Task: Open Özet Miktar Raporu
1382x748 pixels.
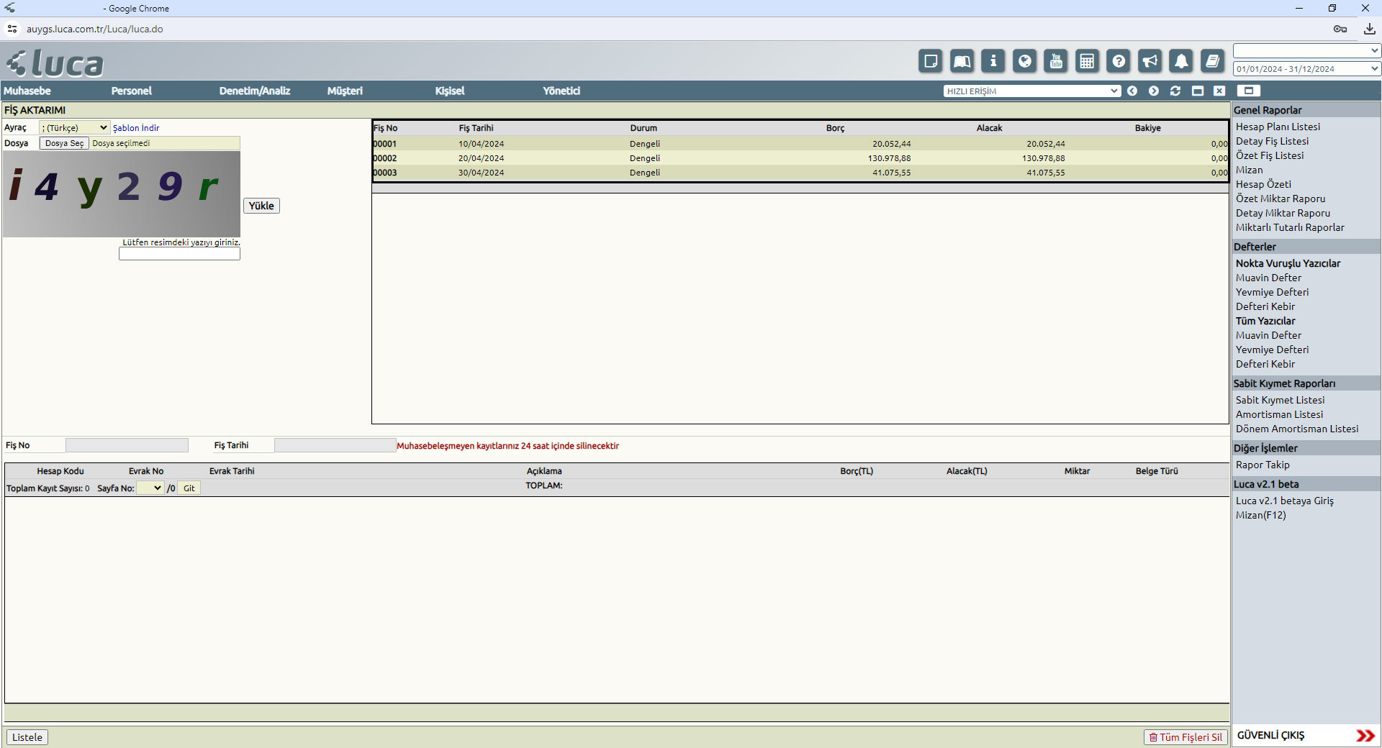Action: pyautogui.click(x=1281, y=199)
